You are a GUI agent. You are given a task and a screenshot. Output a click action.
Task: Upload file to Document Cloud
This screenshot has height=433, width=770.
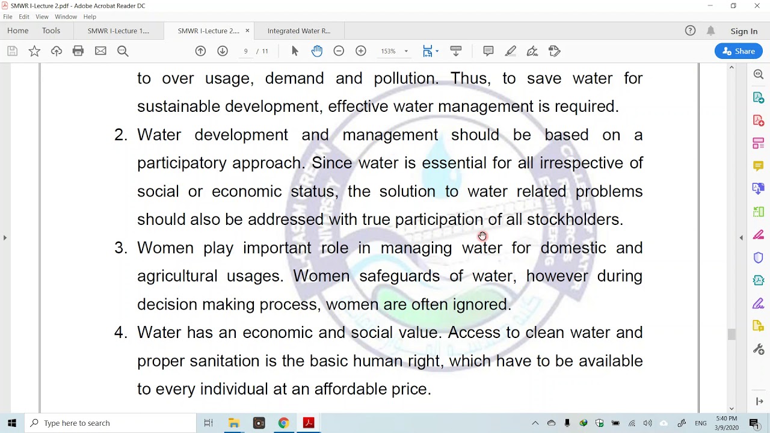pyautogui.click(x=57, y=51)
